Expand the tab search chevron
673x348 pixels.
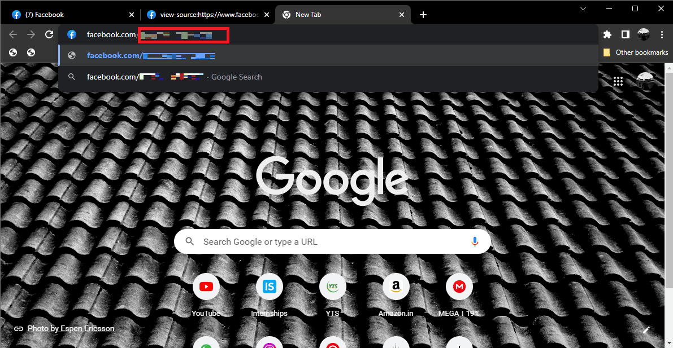coord(583,8)
